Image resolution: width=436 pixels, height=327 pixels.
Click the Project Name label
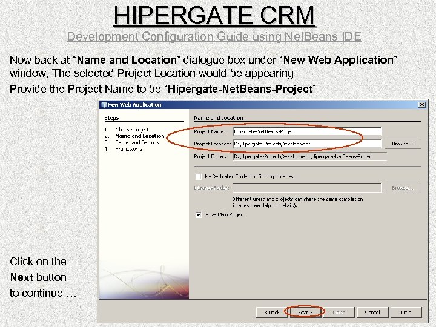(210, 131)
